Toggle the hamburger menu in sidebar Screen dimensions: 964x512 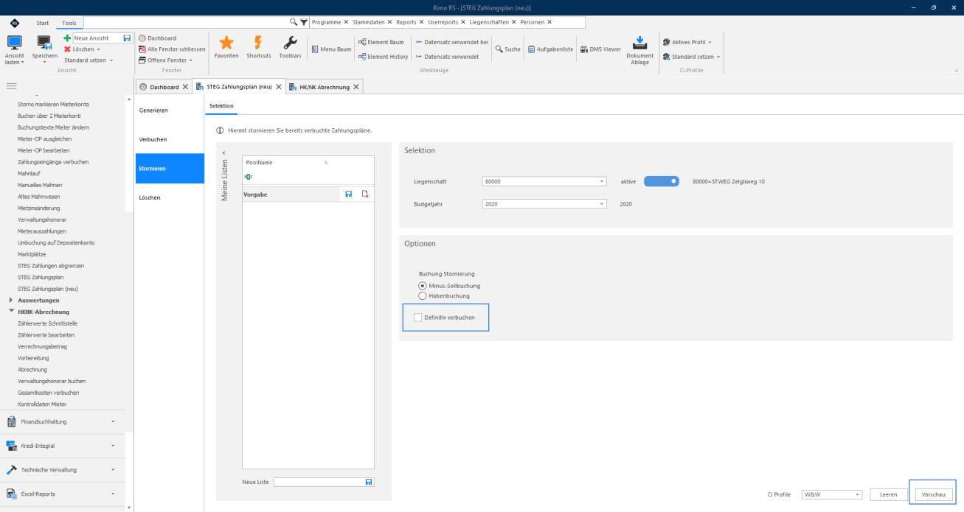(x=12, y=86)
